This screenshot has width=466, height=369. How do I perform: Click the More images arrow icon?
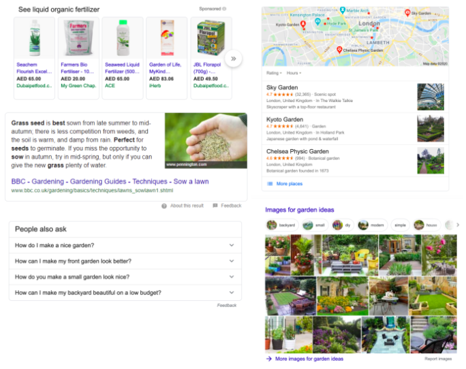coord(269,359)
